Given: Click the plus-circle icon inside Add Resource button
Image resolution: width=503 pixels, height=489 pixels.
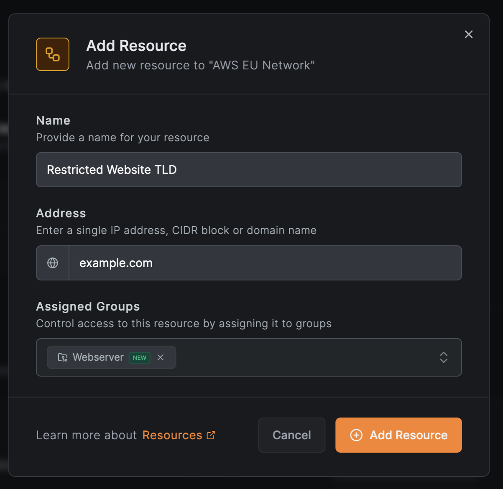Looking at the screenshot, I should [x=356, y=435].
